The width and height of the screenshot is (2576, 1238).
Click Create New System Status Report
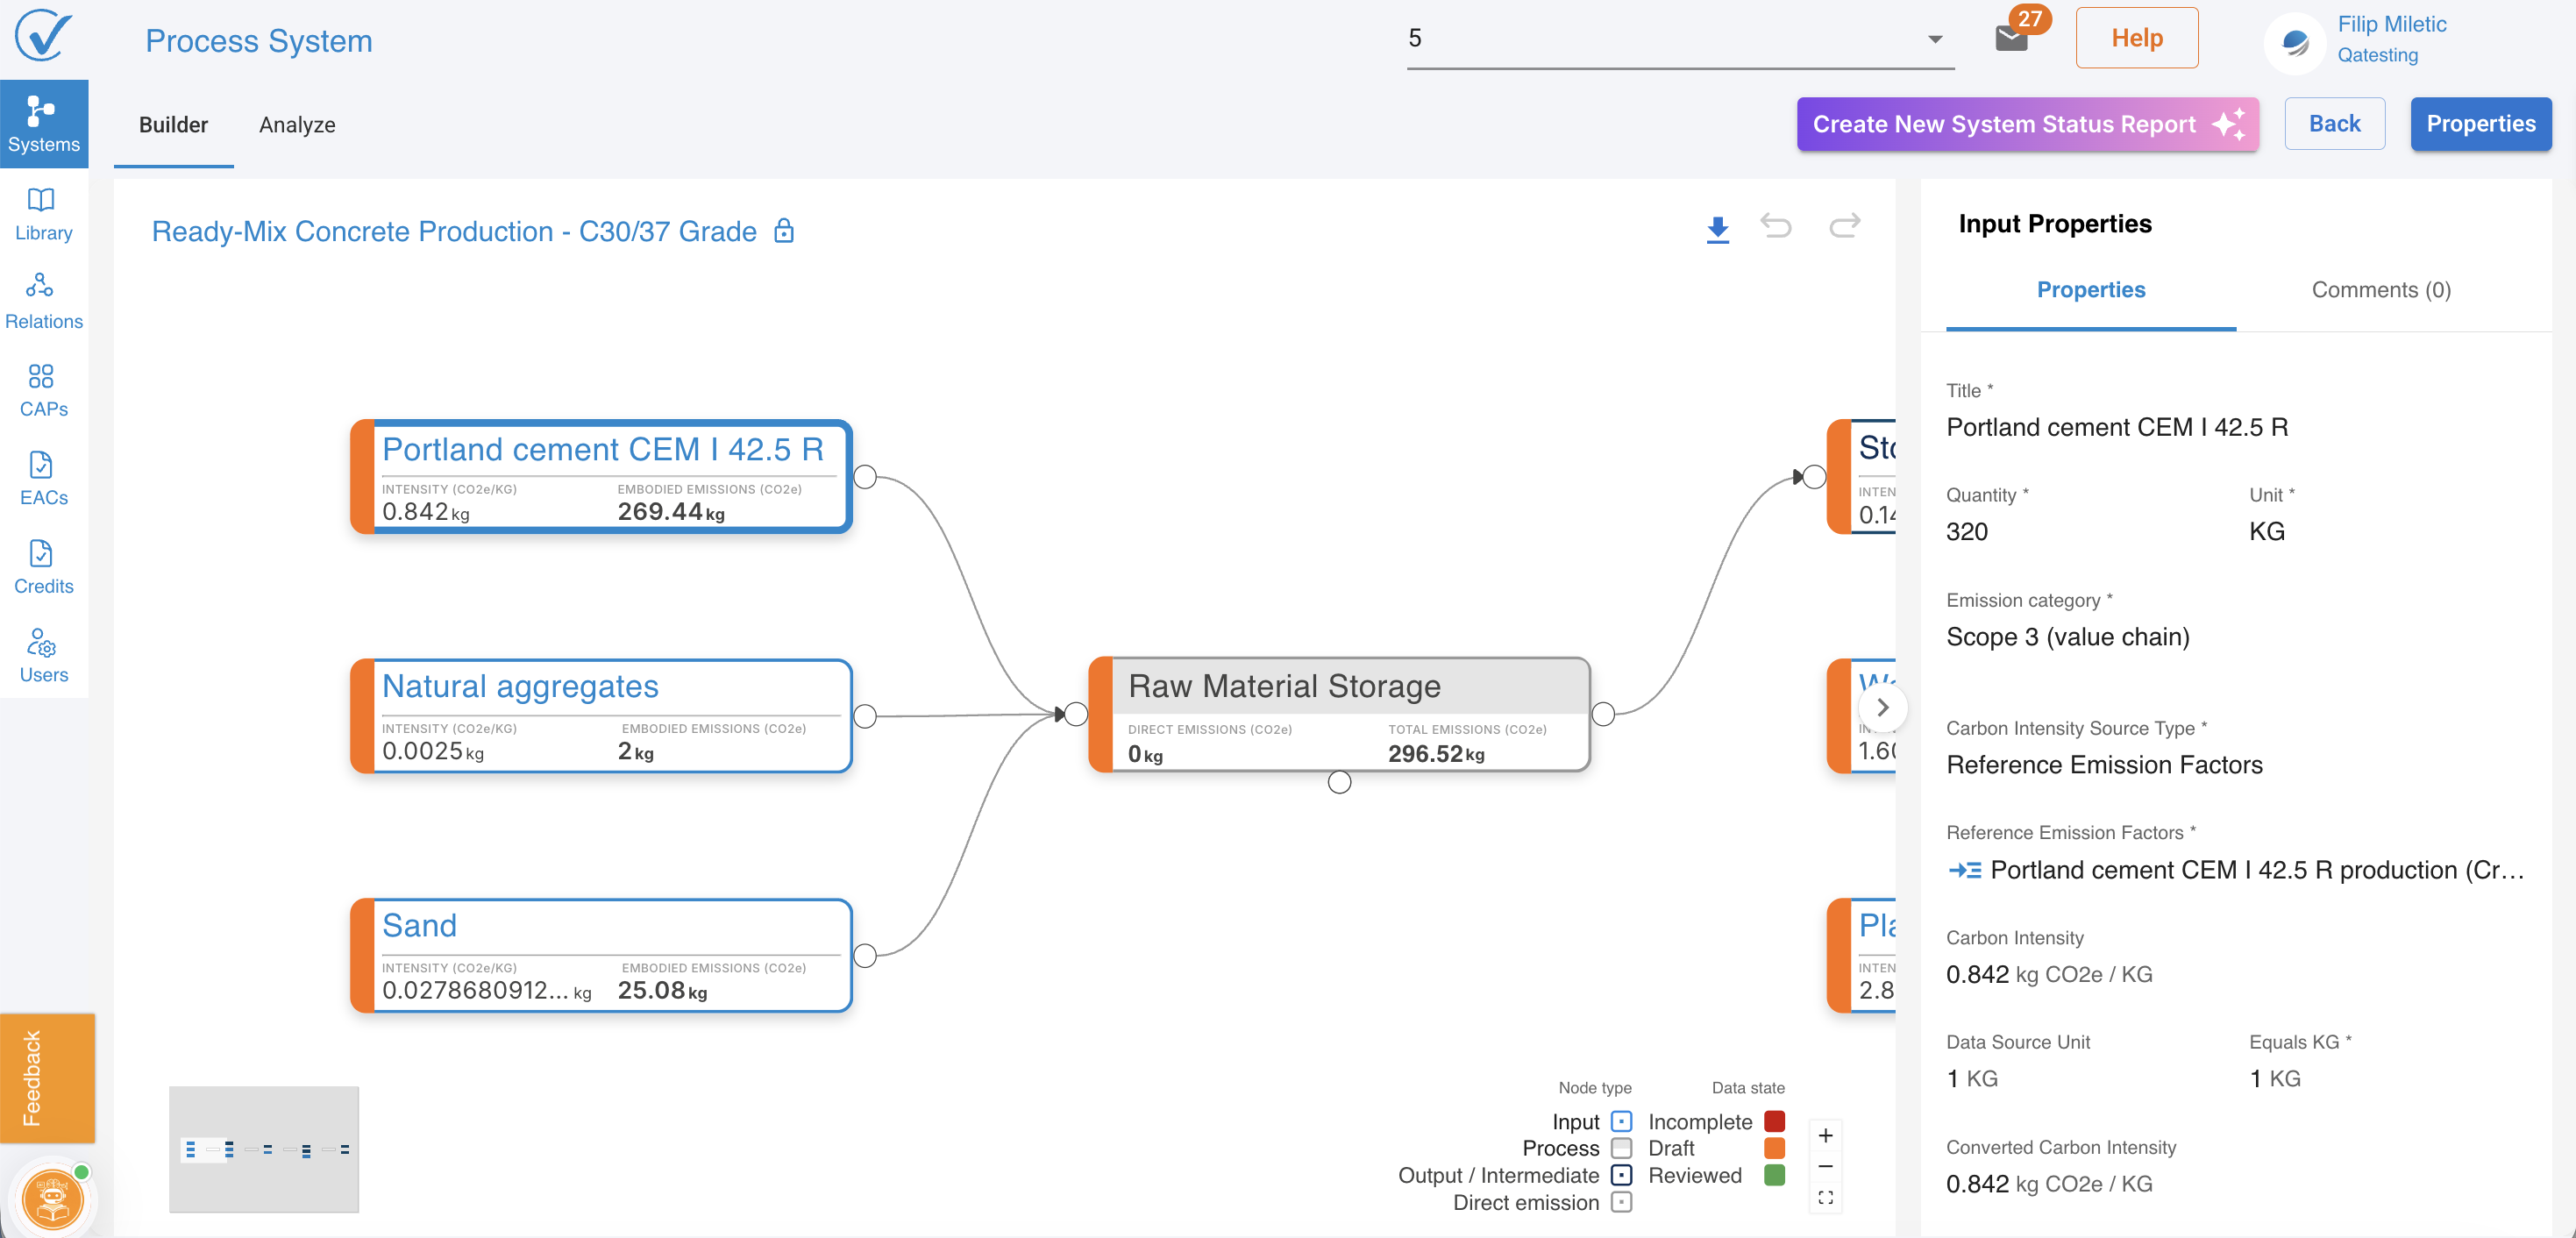(2026, 124)
